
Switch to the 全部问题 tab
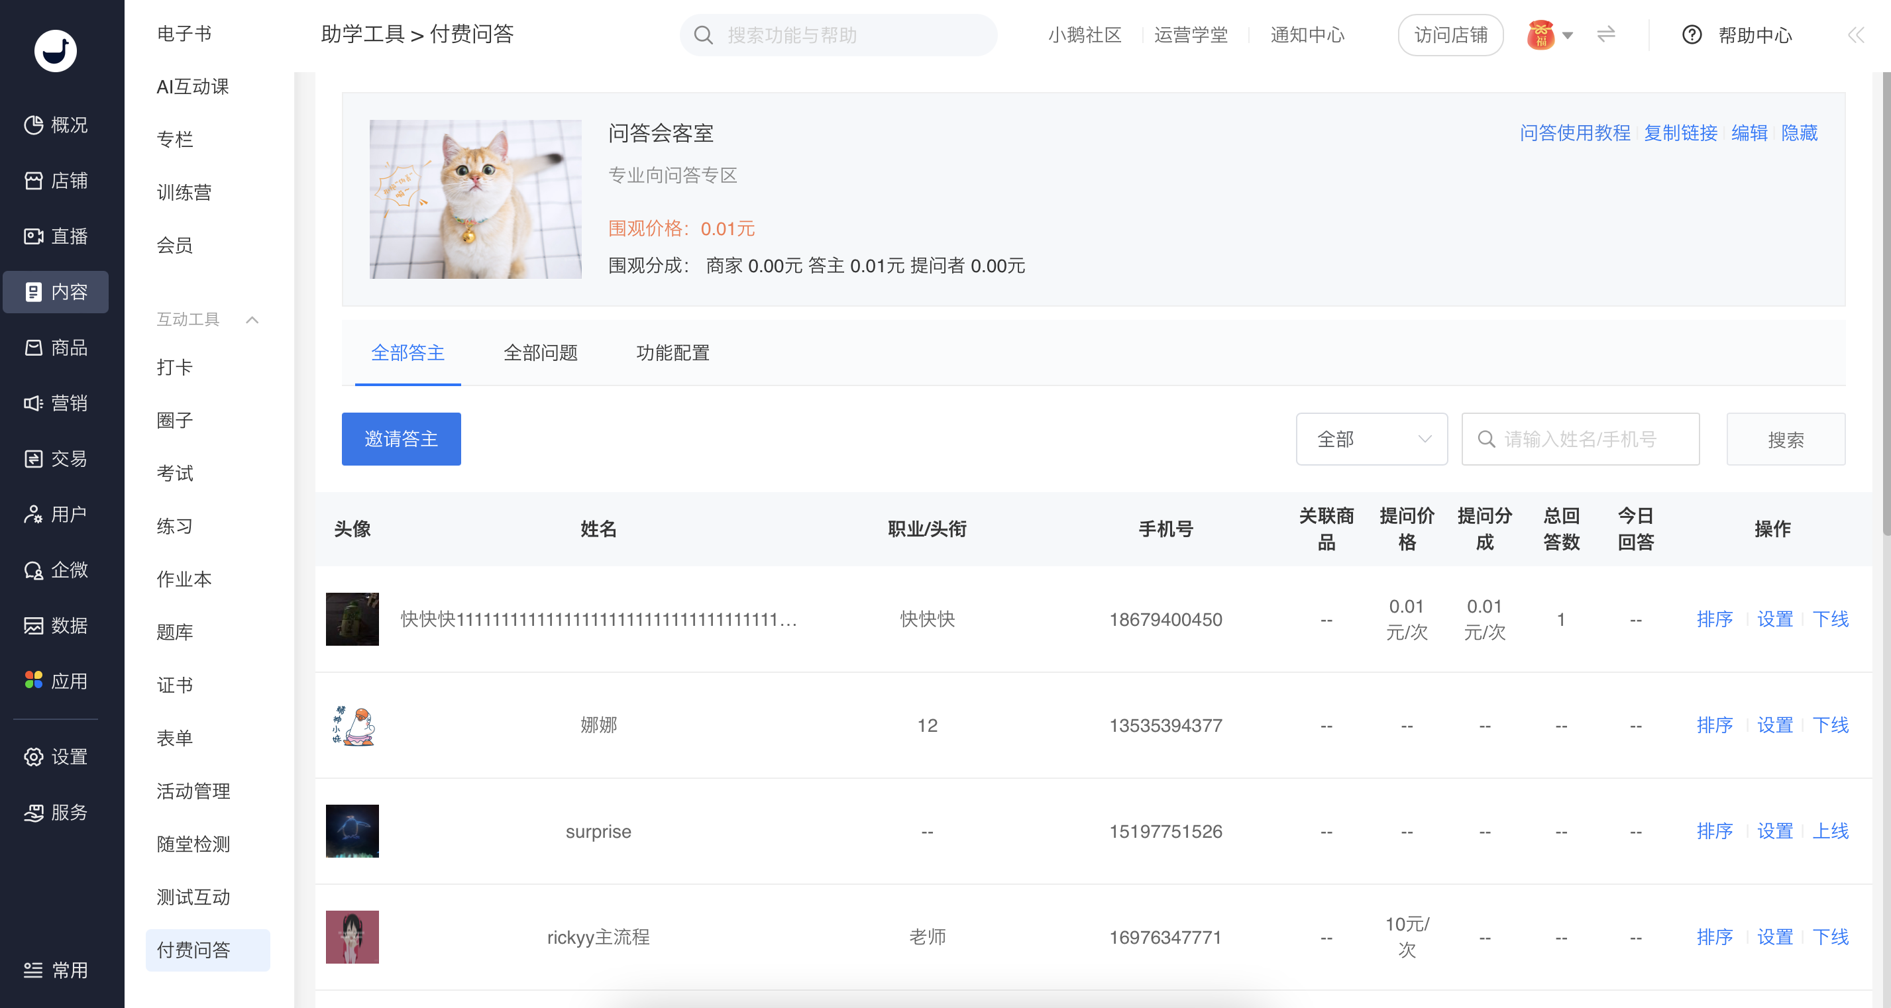(540, 353)
